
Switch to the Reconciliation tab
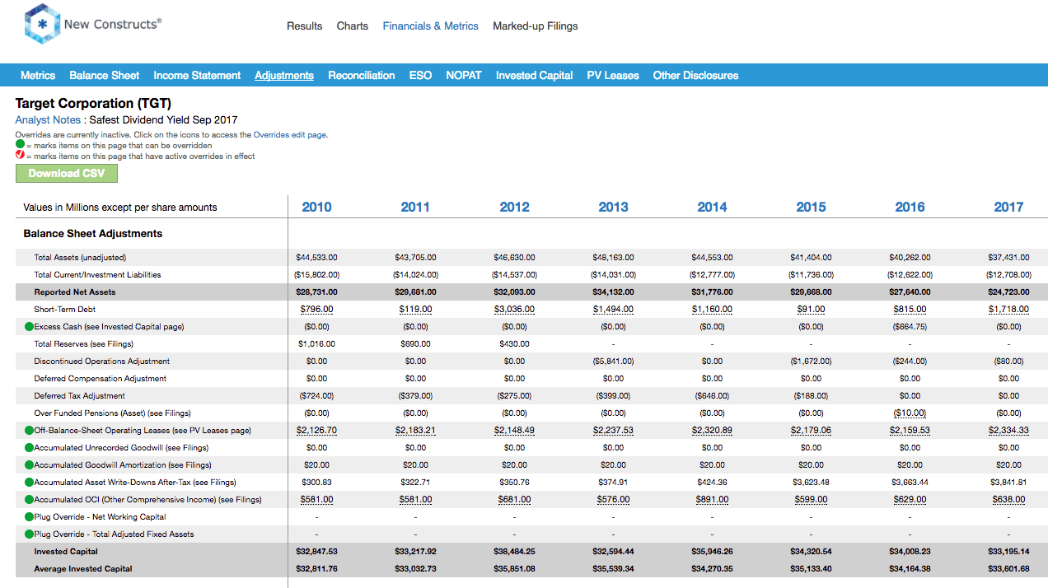pyautogui.click(x=362, y=75)
